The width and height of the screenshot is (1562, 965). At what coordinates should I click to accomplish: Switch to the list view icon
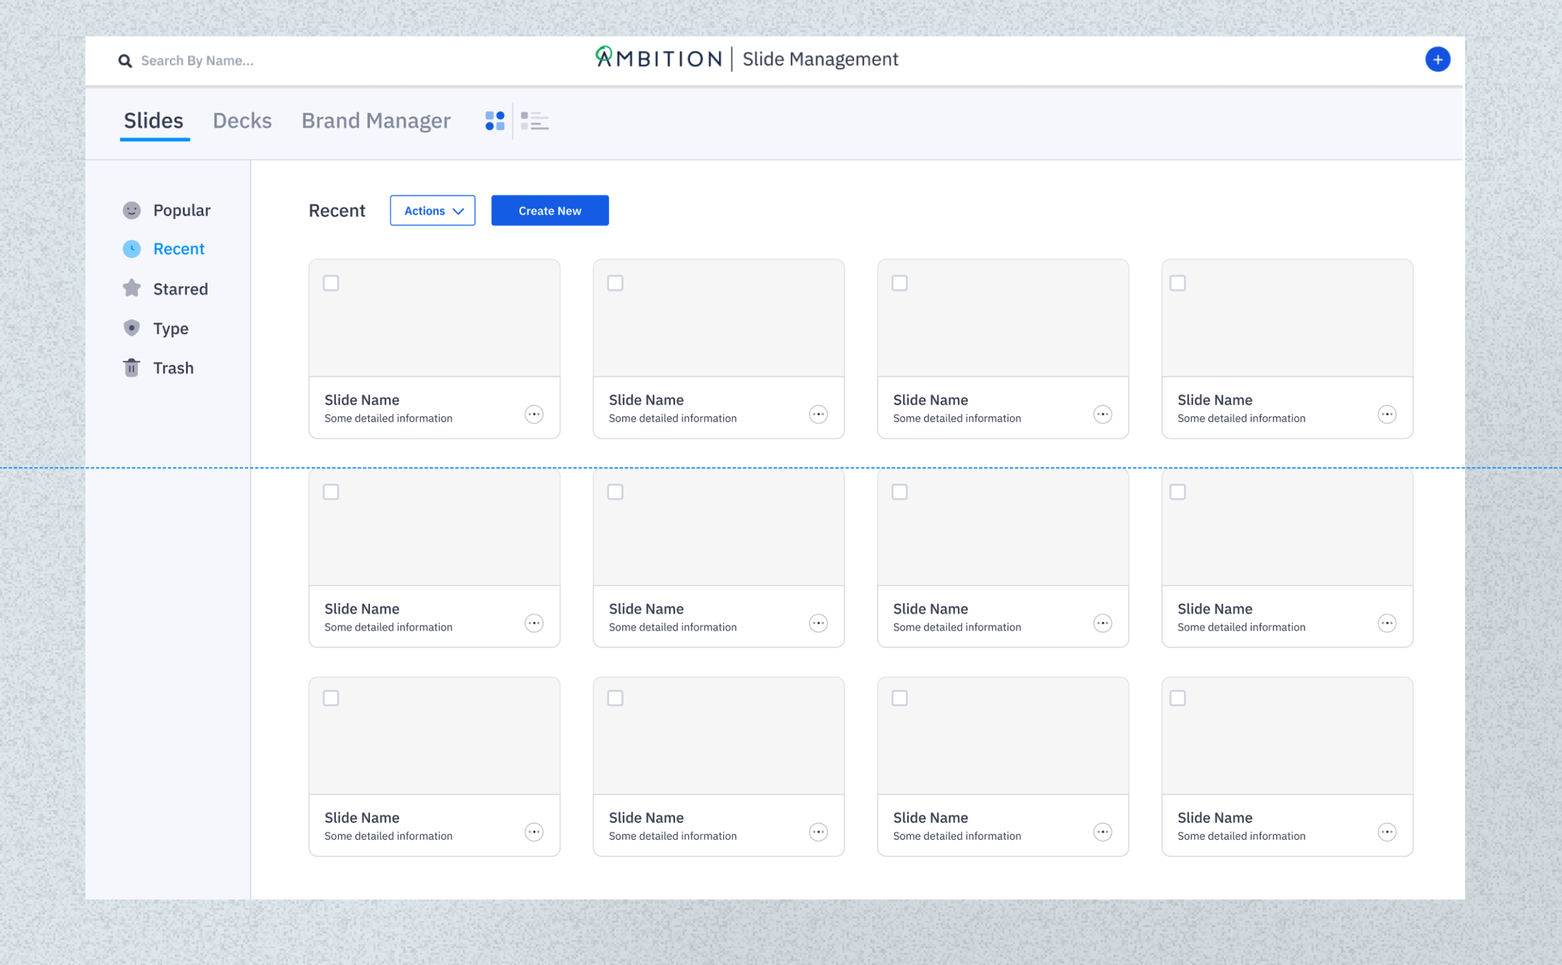point(534,120)
